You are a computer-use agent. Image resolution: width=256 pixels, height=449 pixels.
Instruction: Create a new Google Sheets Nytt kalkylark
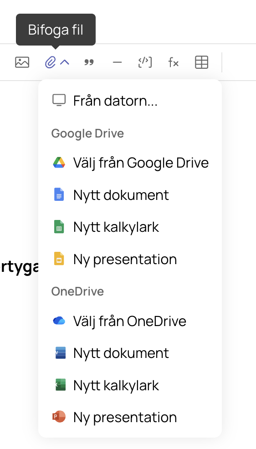130,227
